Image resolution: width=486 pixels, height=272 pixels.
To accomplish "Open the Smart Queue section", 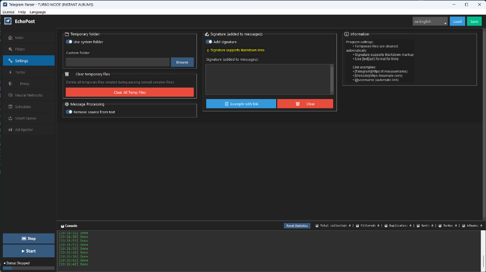I will click(28, 118).
